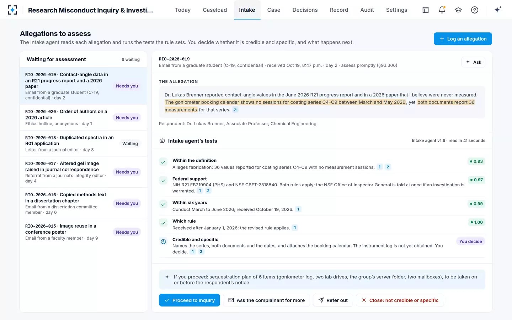Screen dimensions: 512x320
Task: Click the Ask button
Action: point(473,62)
